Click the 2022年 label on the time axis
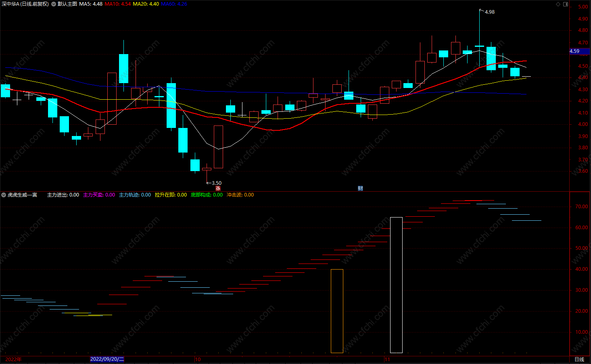Screen dimensions: 591x364 tap(14, 359)
